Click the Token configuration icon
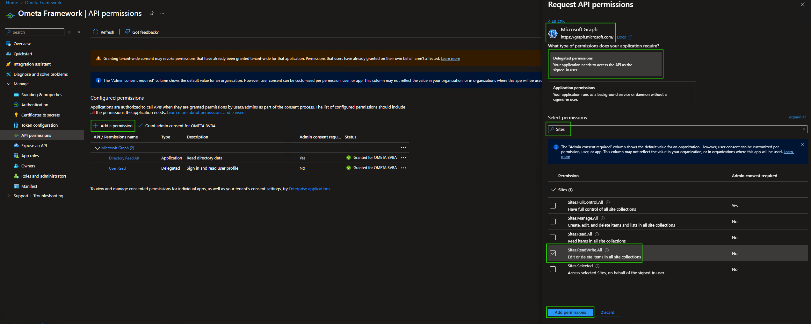The height and width of the screenshot is (324, 811). click(x=16, y=125)
